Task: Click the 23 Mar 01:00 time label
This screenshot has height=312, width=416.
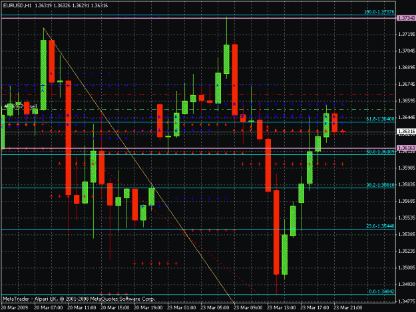Action: pyautogui.click(x=182, y=307)
